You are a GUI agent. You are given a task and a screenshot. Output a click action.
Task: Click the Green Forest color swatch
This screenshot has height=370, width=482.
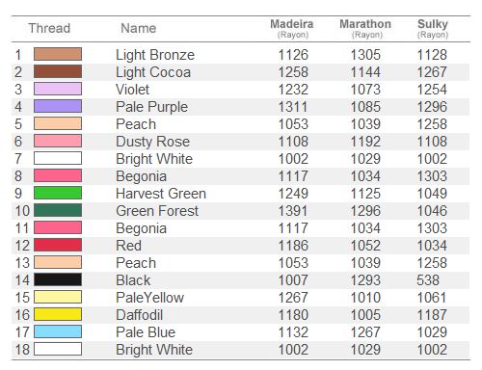(x=58, y=210)
